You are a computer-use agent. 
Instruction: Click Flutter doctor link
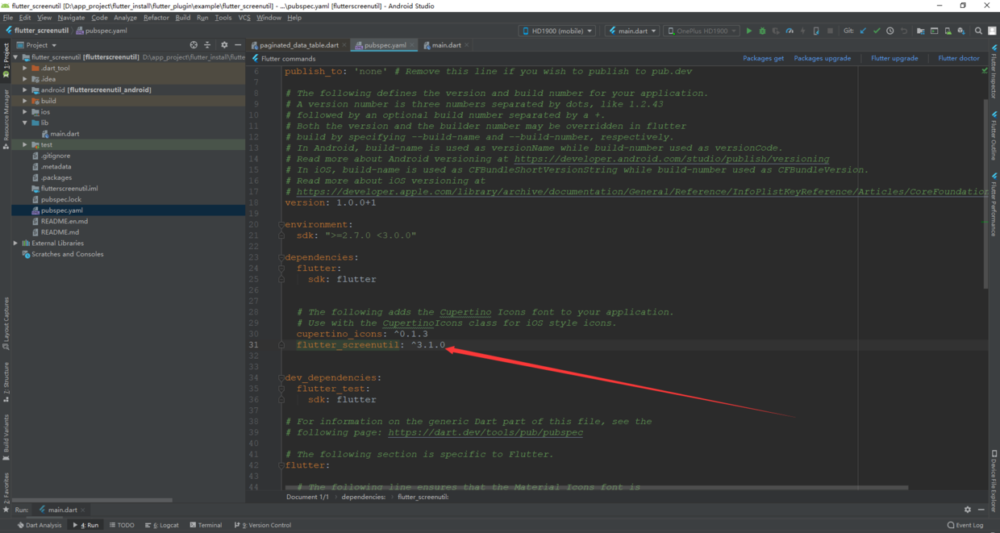[x=959, y=58]
